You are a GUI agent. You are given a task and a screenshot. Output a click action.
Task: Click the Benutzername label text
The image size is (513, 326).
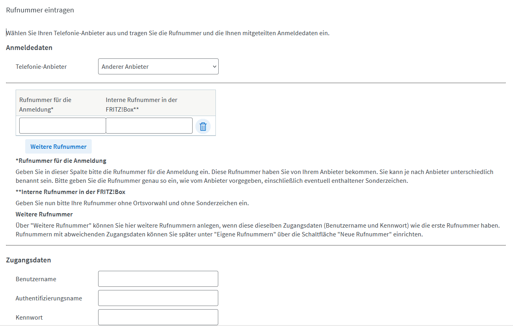[36, 279]
